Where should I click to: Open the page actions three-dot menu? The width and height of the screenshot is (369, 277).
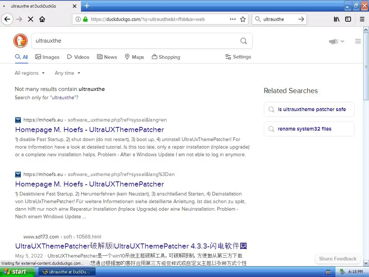click(x=233, y=19)
